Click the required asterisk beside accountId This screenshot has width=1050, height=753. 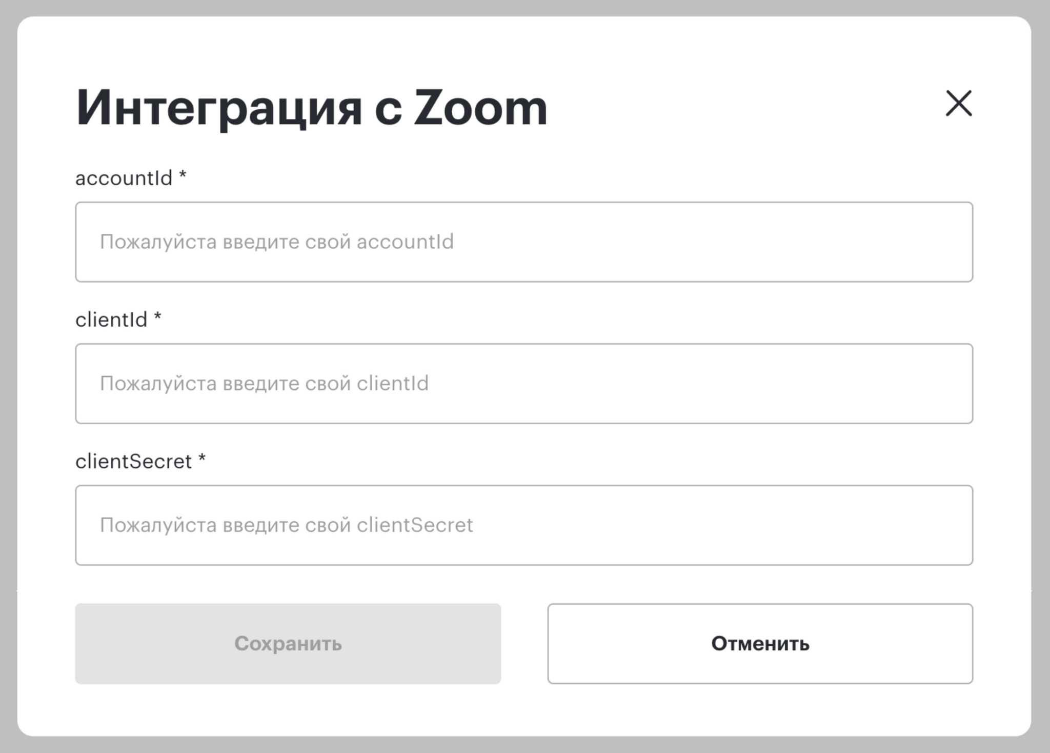pyautogui.click(x=183, y=175)
